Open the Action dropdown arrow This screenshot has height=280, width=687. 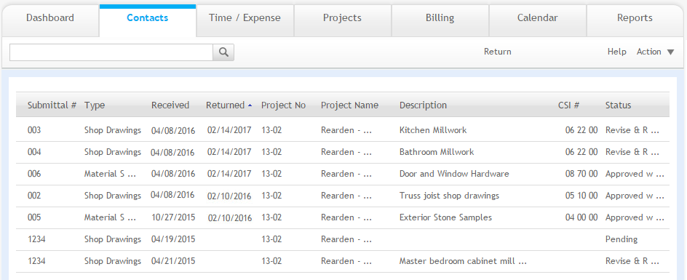point(670,52)
